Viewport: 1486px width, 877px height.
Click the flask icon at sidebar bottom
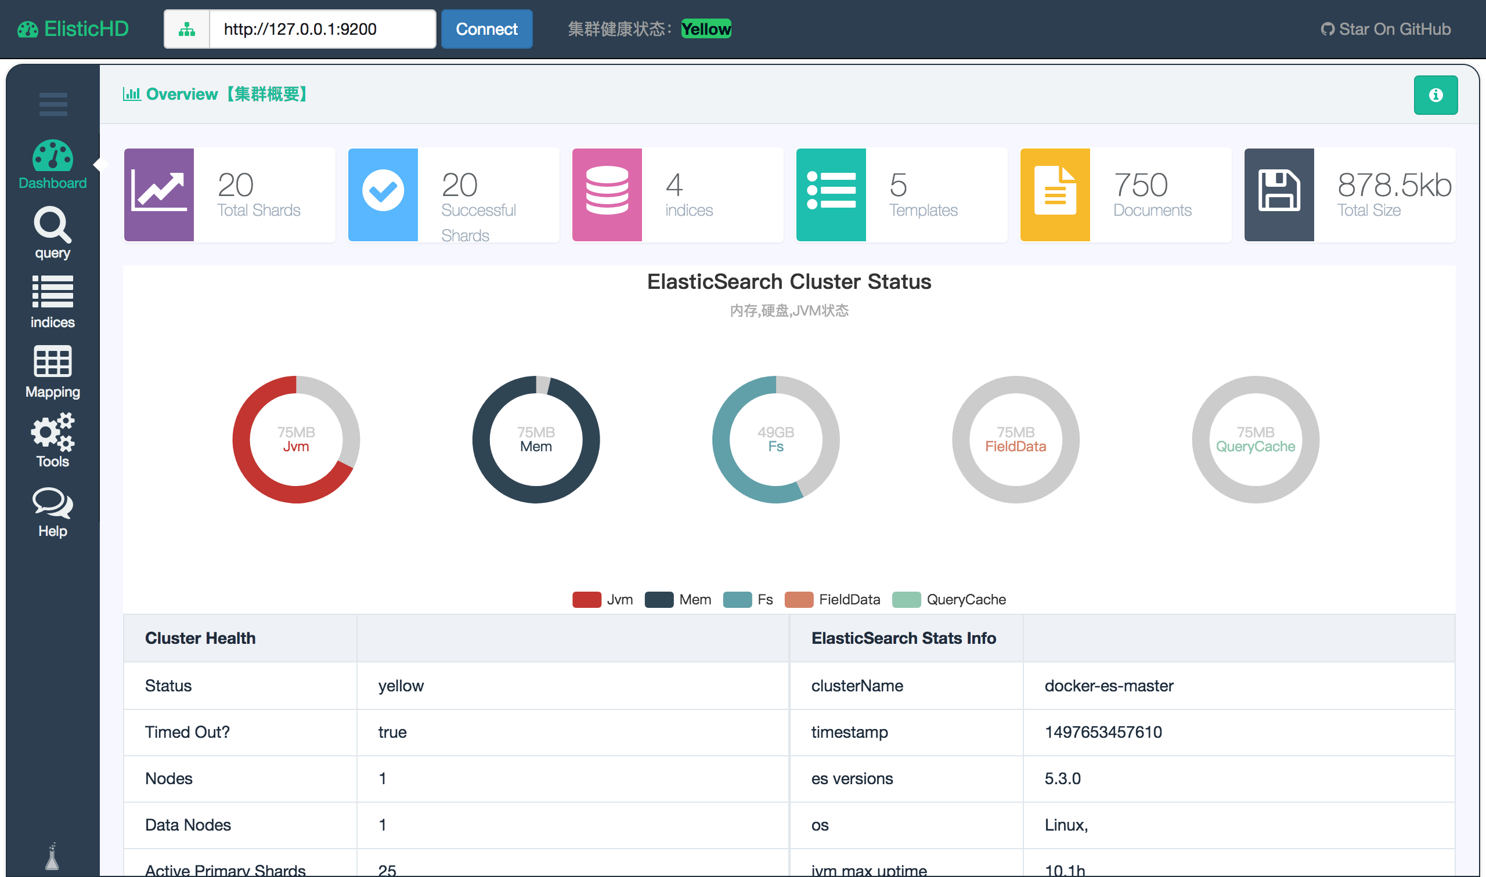point(53,856)
